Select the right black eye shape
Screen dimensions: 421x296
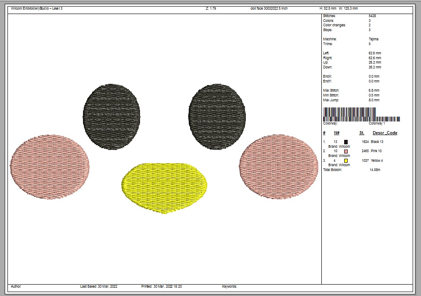point(217,117)
